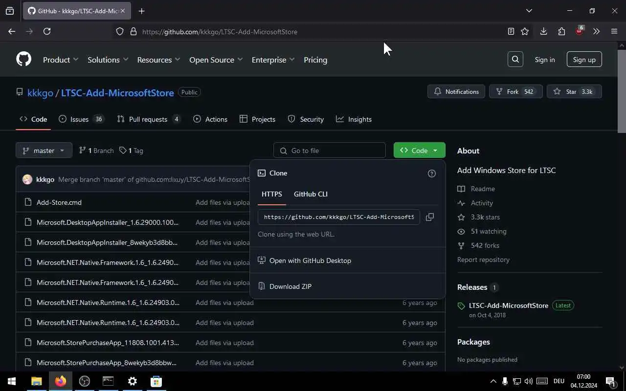Click the site security padlock icon
Viewport: 626px width, 391px height.
(133, 32)
